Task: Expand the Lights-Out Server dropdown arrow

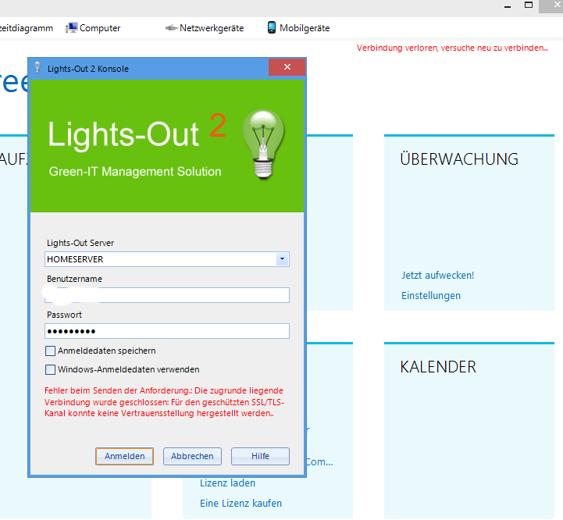Action: coord(282,259)
